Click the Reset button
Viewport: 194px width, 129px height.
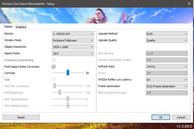click(21, 117)
